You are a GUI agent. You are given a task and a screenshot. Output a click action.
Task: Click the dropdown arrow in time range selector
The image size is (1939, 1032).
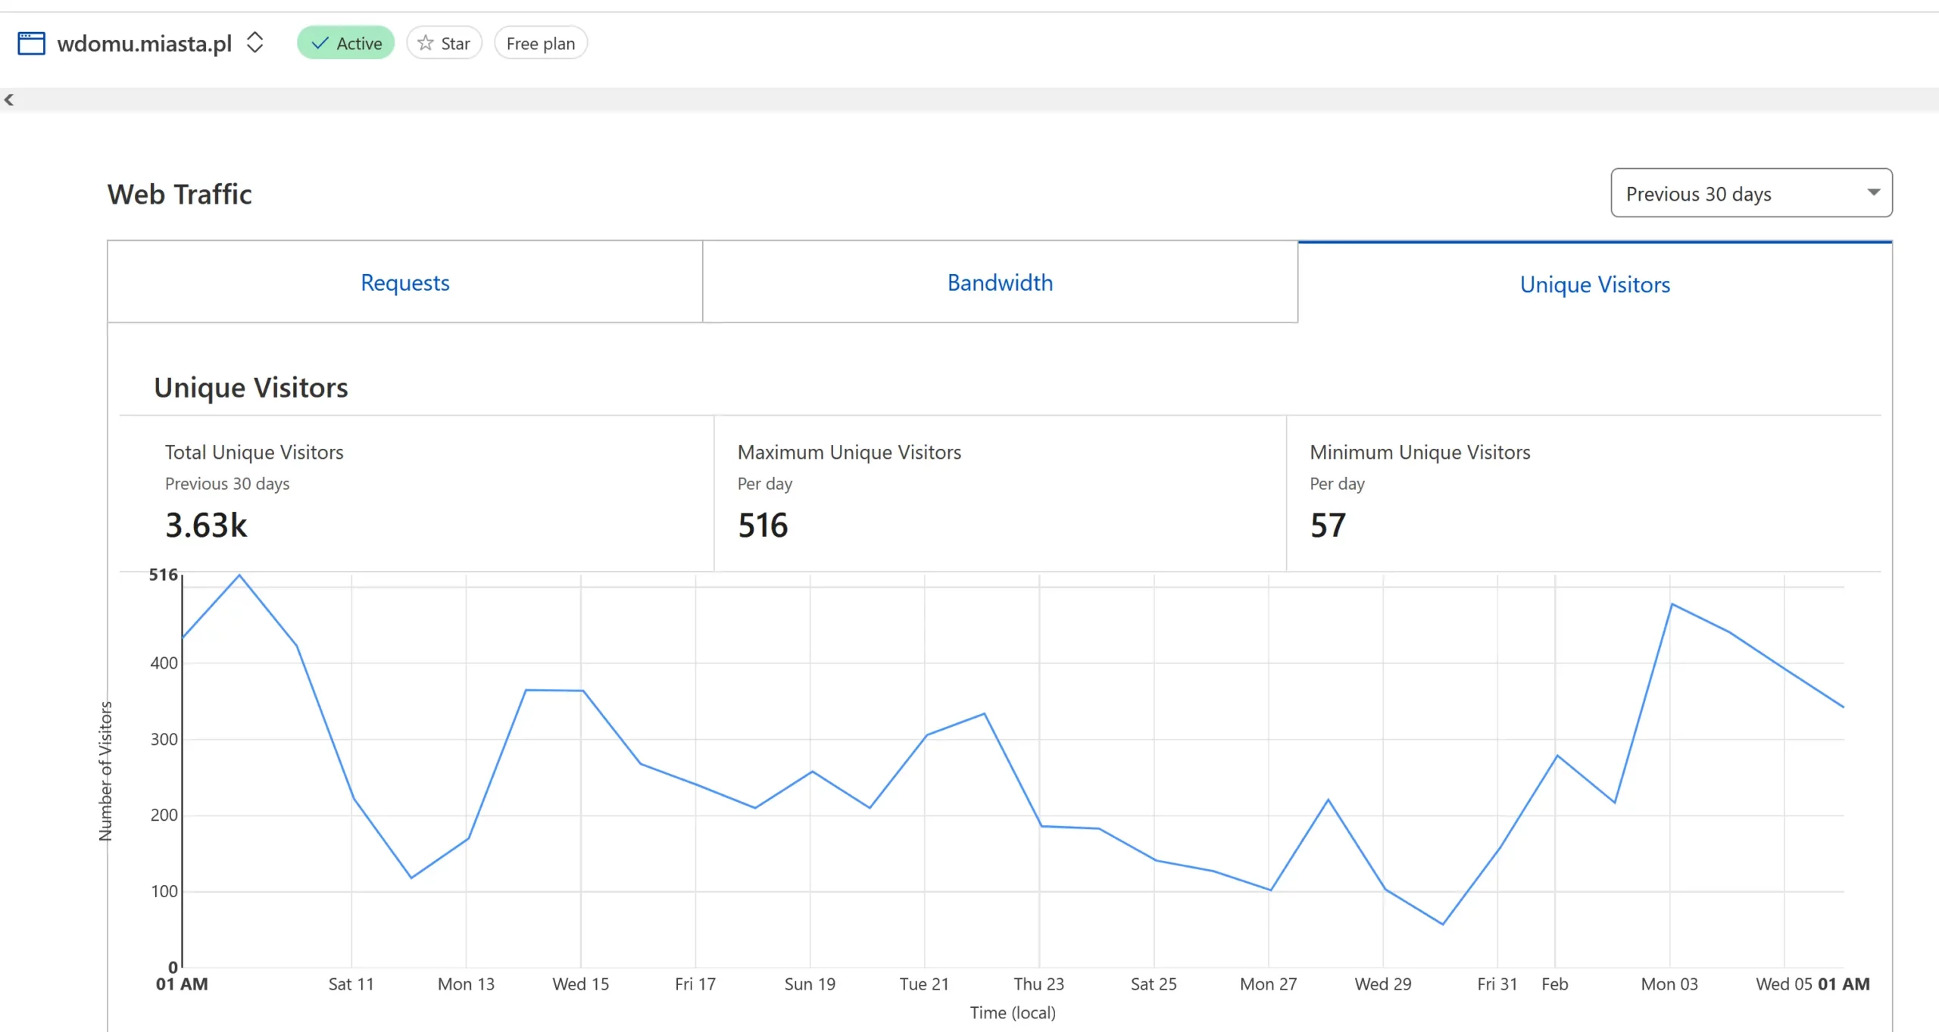click(1873, 192)
